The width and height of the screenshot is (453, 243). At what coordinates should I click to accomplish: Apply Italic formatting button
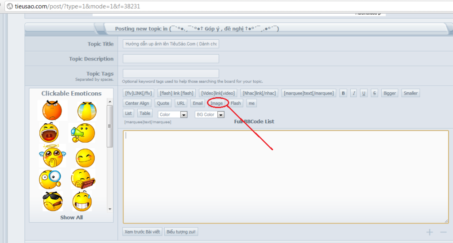pyautogui.click(x=354, y=93)
